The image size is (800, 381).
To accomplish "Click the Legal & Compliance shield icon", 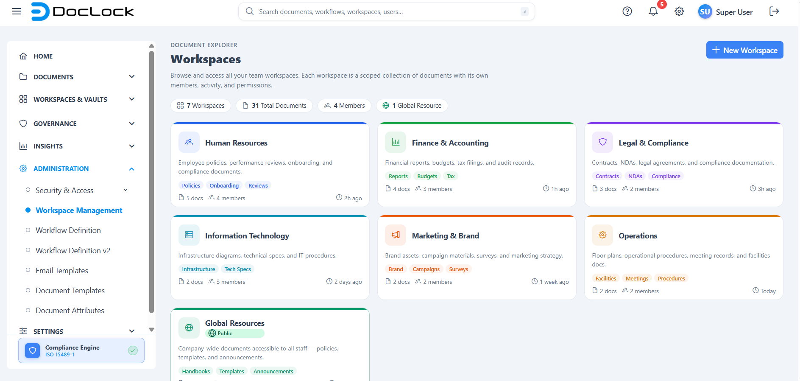I will click(602, 142).
